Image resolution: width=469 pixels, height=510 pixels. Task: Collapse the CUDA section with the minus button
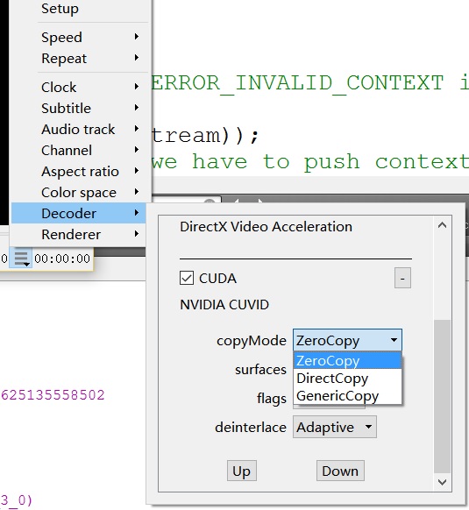pos(402,278)
